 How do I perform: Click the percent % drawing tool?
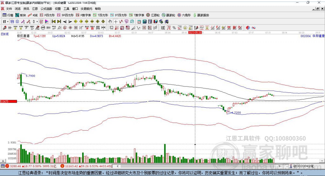[x=174, y=28]
